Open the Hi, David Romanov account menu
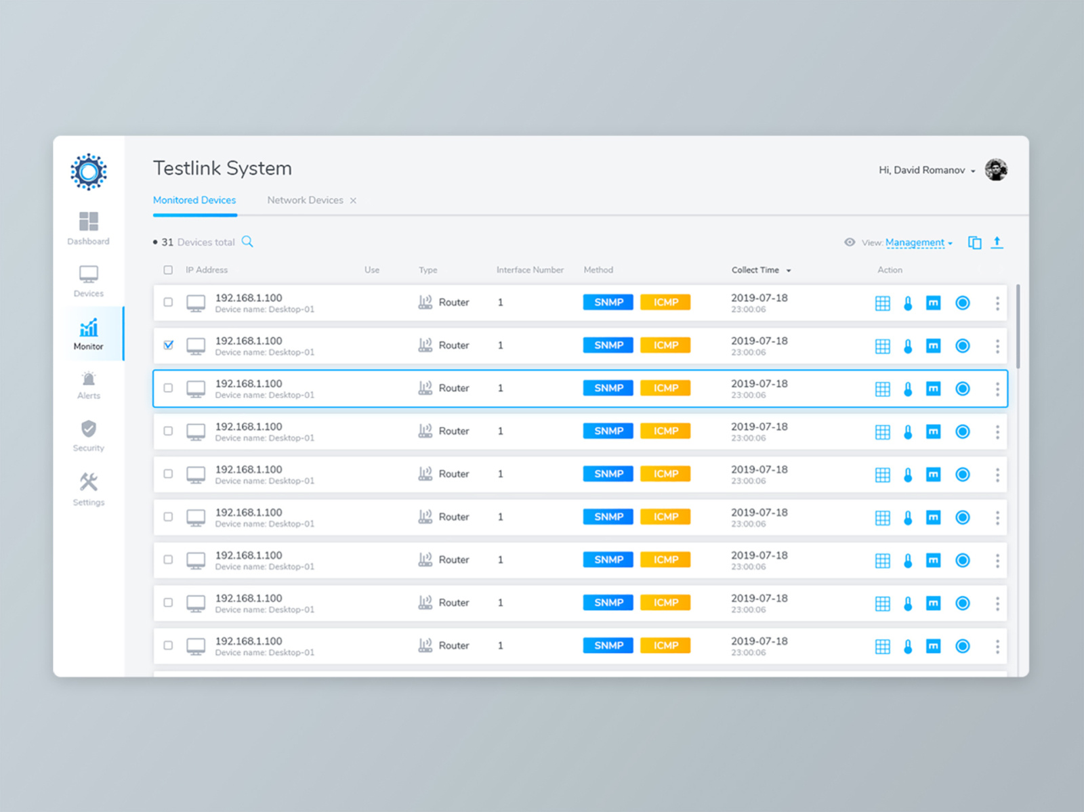The width and height of the screenshot is (1084, 812). coord(921,170)
